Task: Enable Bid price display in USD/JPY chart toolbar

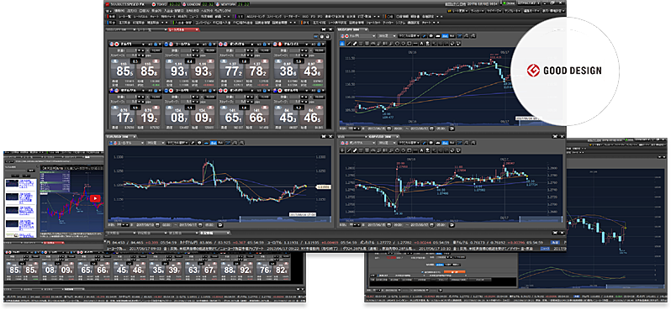Action: tap(445, 36)
